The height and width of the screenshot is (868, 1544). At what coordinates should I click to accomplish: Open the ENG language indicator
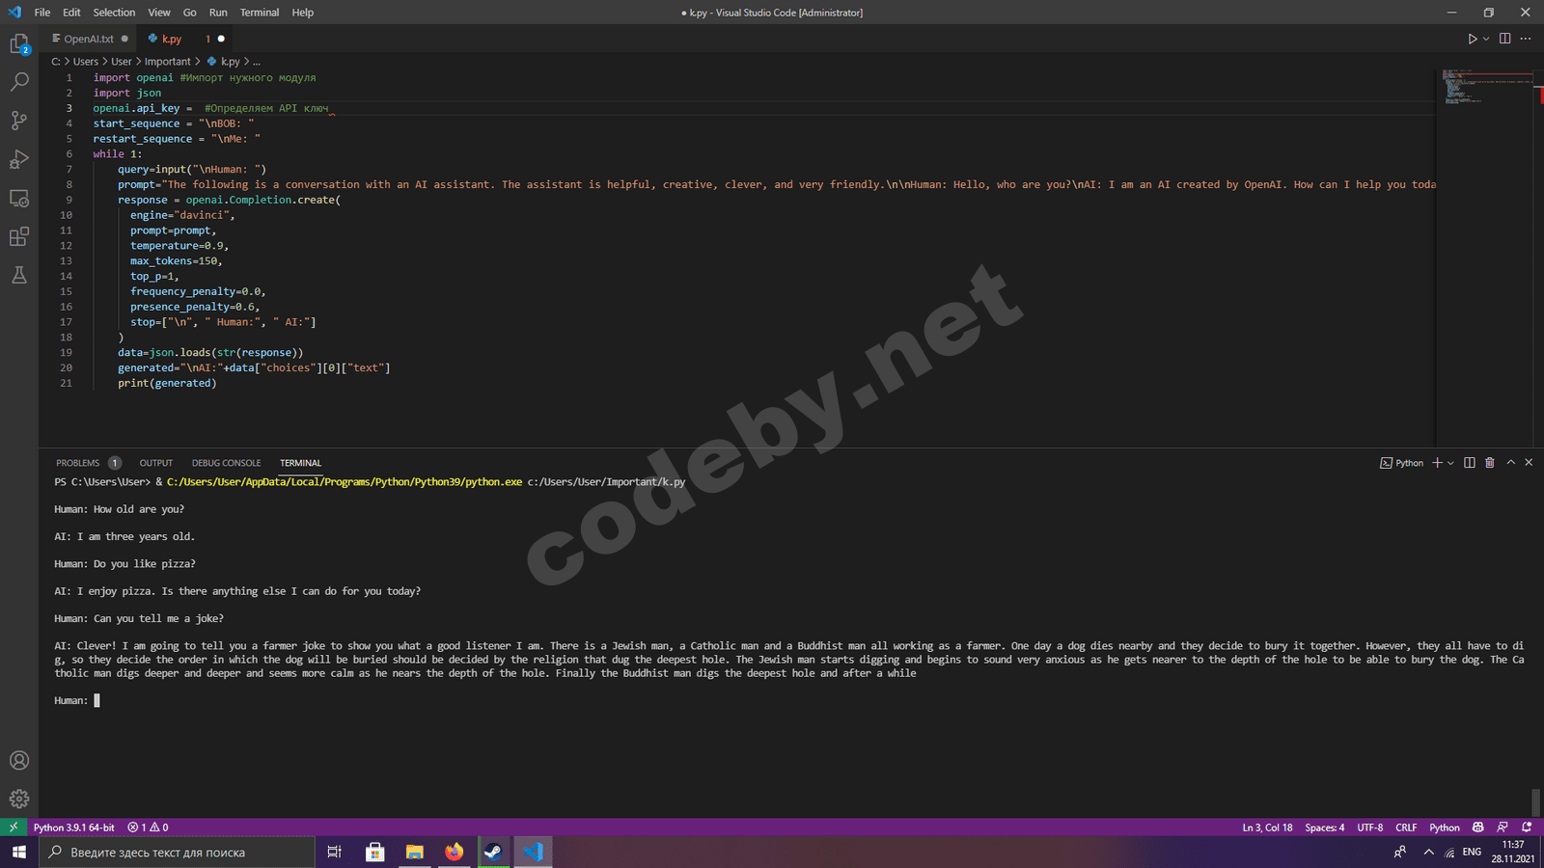(x=1472, y=853)
